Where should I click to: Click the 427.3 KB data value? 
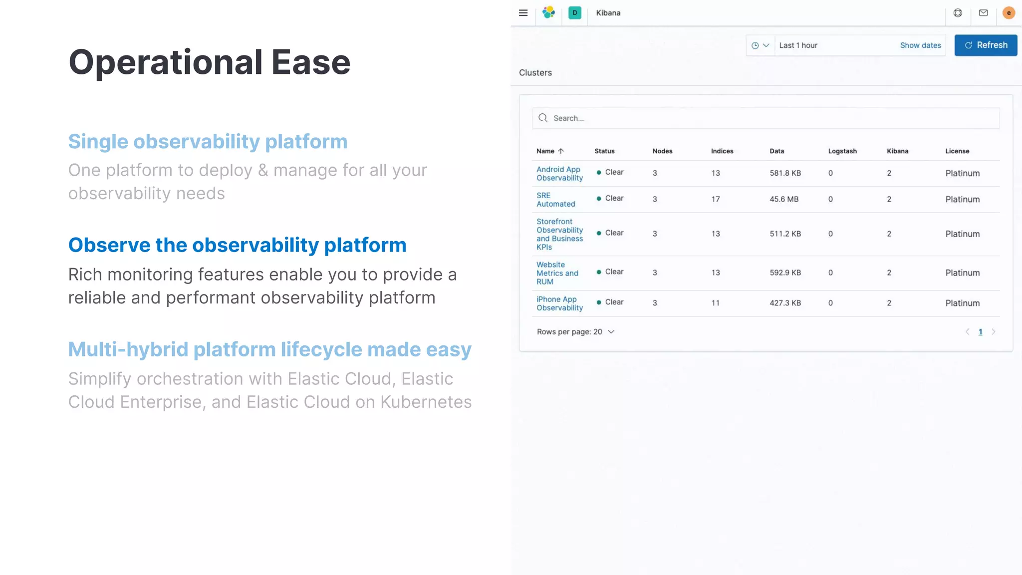point(785,303)
